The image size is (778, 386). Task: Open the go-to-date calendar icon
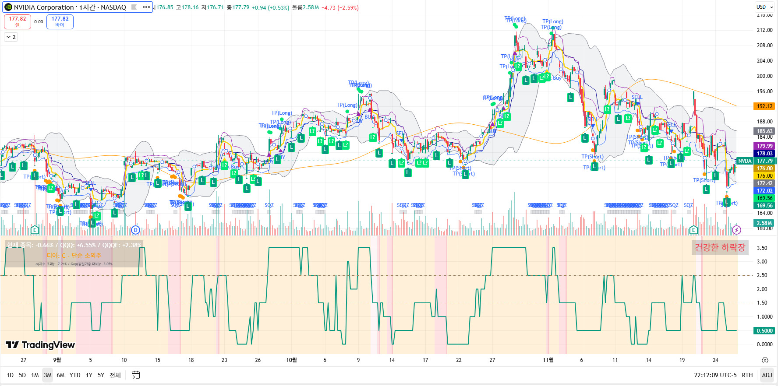pos(136,375)
